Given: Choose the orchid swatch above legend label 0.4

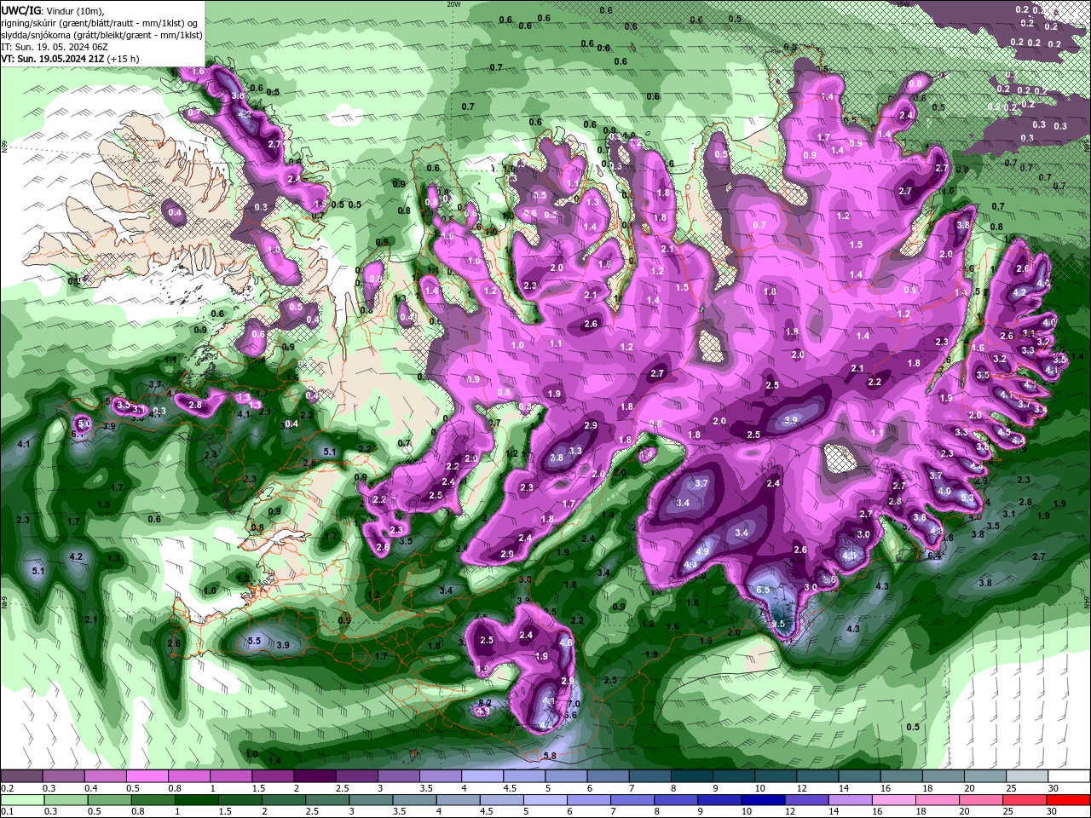Looking at the screenshot, I should (x=105, y=776).
